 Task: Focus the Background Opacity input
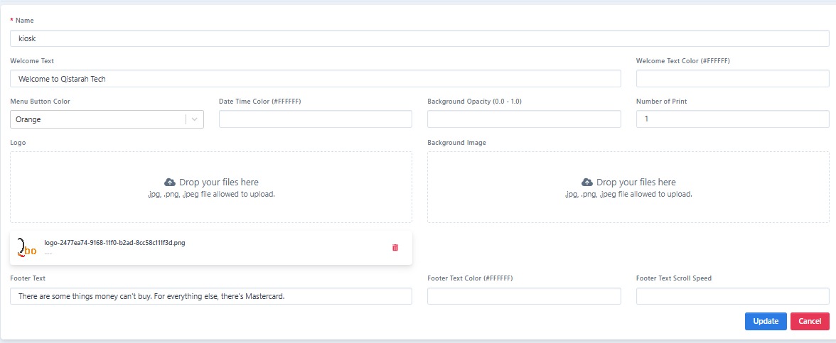pos(524,119)
